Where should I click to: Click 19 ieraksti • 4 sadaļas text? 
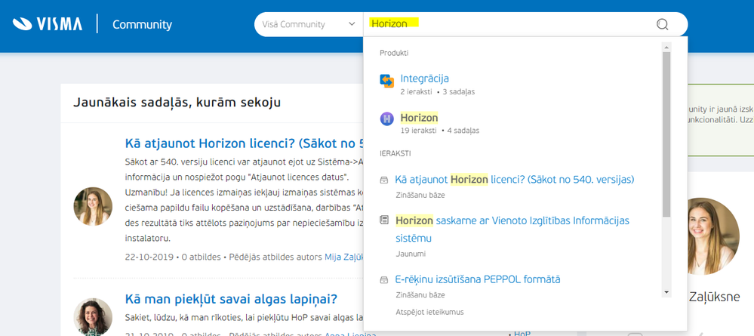pyautogui.click(x=439, y=131)
